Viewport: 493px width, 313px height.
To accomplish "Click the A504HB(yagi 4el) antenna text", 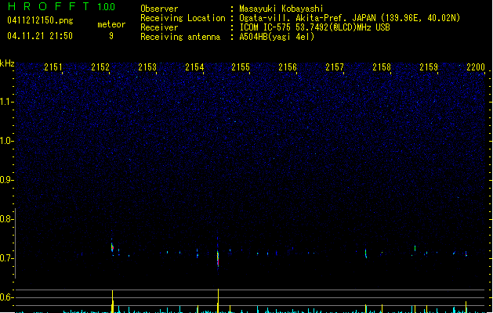I will [277, 37].
